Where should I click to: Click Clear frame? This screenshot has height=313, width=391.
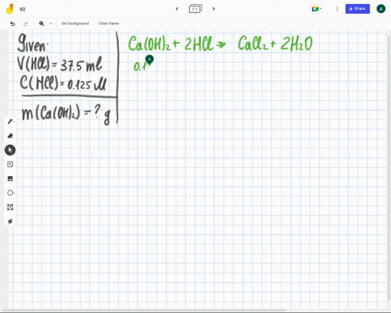pos(108,24)
